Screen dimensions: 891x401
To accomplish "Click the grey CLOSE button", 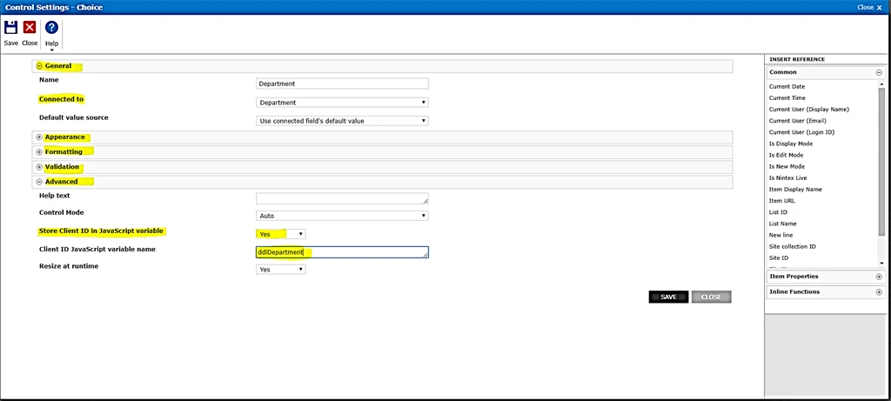I will (711, 297).
